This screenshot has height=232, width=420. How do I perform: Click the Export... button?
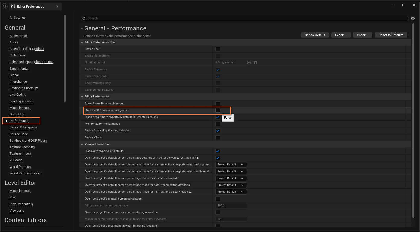[341, 35]
